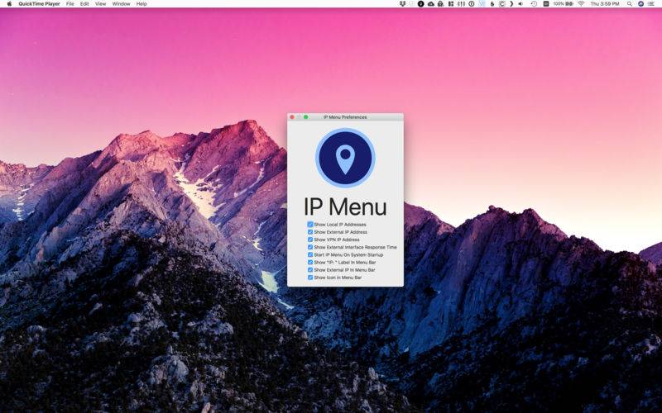This screenshot has height=413, width=662.
Task: Uncheck Show Icon In Menu Bar
Action: click(x=310, y=278)
